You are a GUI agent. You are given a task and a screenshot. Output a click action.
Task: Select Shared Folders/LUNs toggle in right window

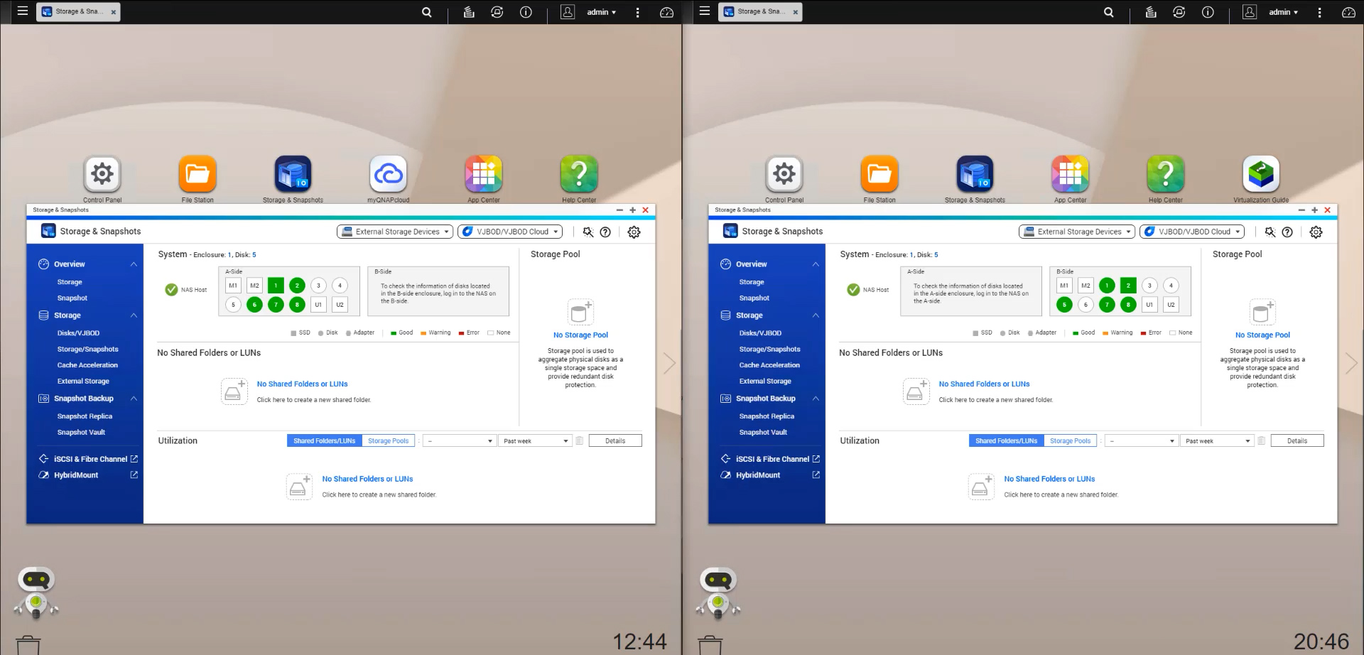point(1006,441)
